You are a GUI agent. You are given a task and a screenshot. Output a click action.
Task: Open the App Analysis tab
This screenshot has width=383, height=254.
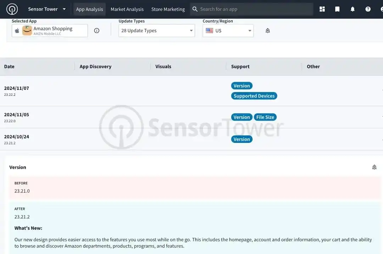coord(89,9)
